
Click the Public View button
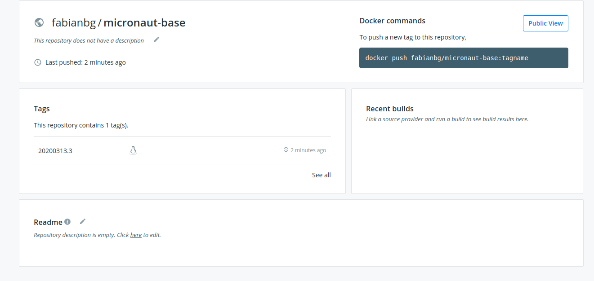click(545, 23)
